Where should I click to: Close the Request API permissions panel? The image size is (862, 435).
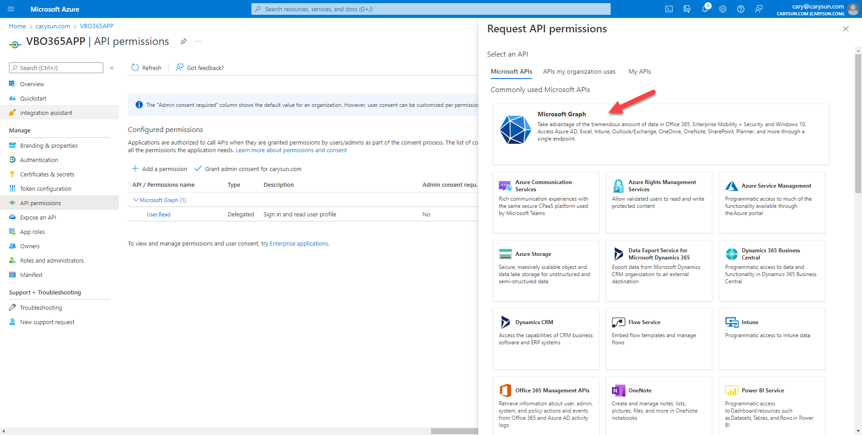pos(846,29)
